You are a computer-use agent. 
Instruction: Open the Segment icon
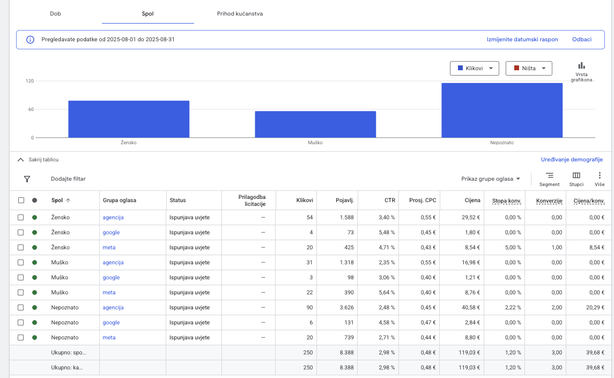[549, 176]
